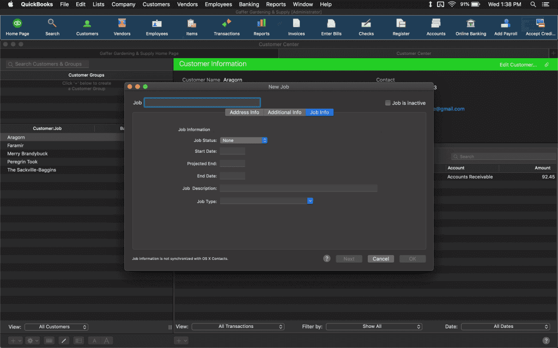Viewport: 558px width, 348px height.
Task: Open the Reports toolbar icon
Action: point(262,27)
